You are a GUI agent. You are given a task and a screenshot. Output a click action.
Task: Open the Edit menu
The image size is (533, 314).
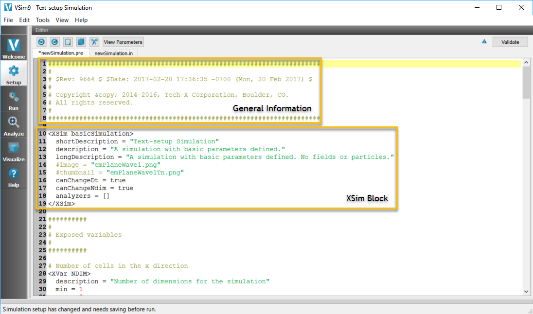(x=24, y=20)
